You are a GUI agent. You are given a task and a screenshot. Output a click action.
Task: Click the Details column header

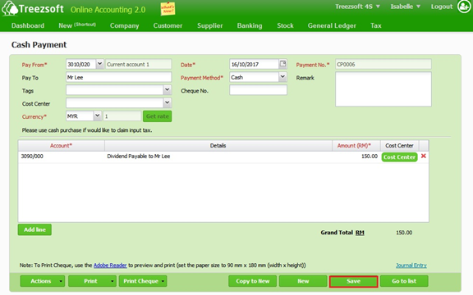click(218, 146)
